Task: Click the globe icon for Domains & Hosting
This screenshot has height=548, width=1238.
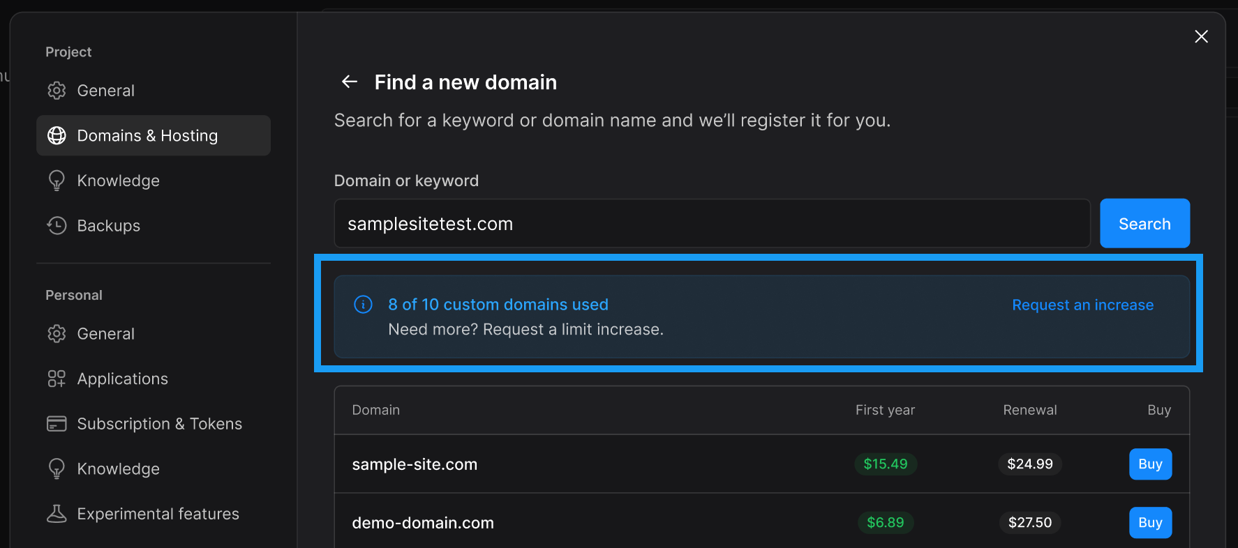Action: [x=57, y=135]
